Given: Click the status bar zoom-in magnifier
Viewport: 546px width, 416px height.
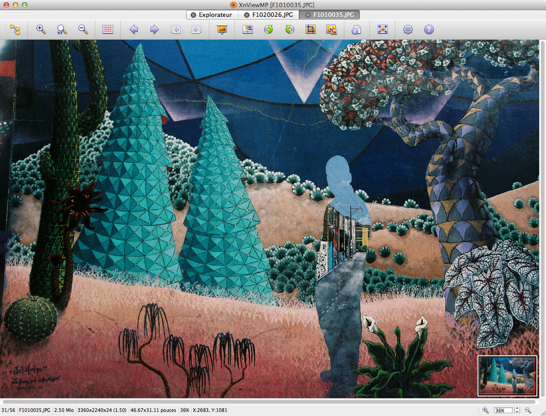Looking at the screenshot, I should [486, 411].
